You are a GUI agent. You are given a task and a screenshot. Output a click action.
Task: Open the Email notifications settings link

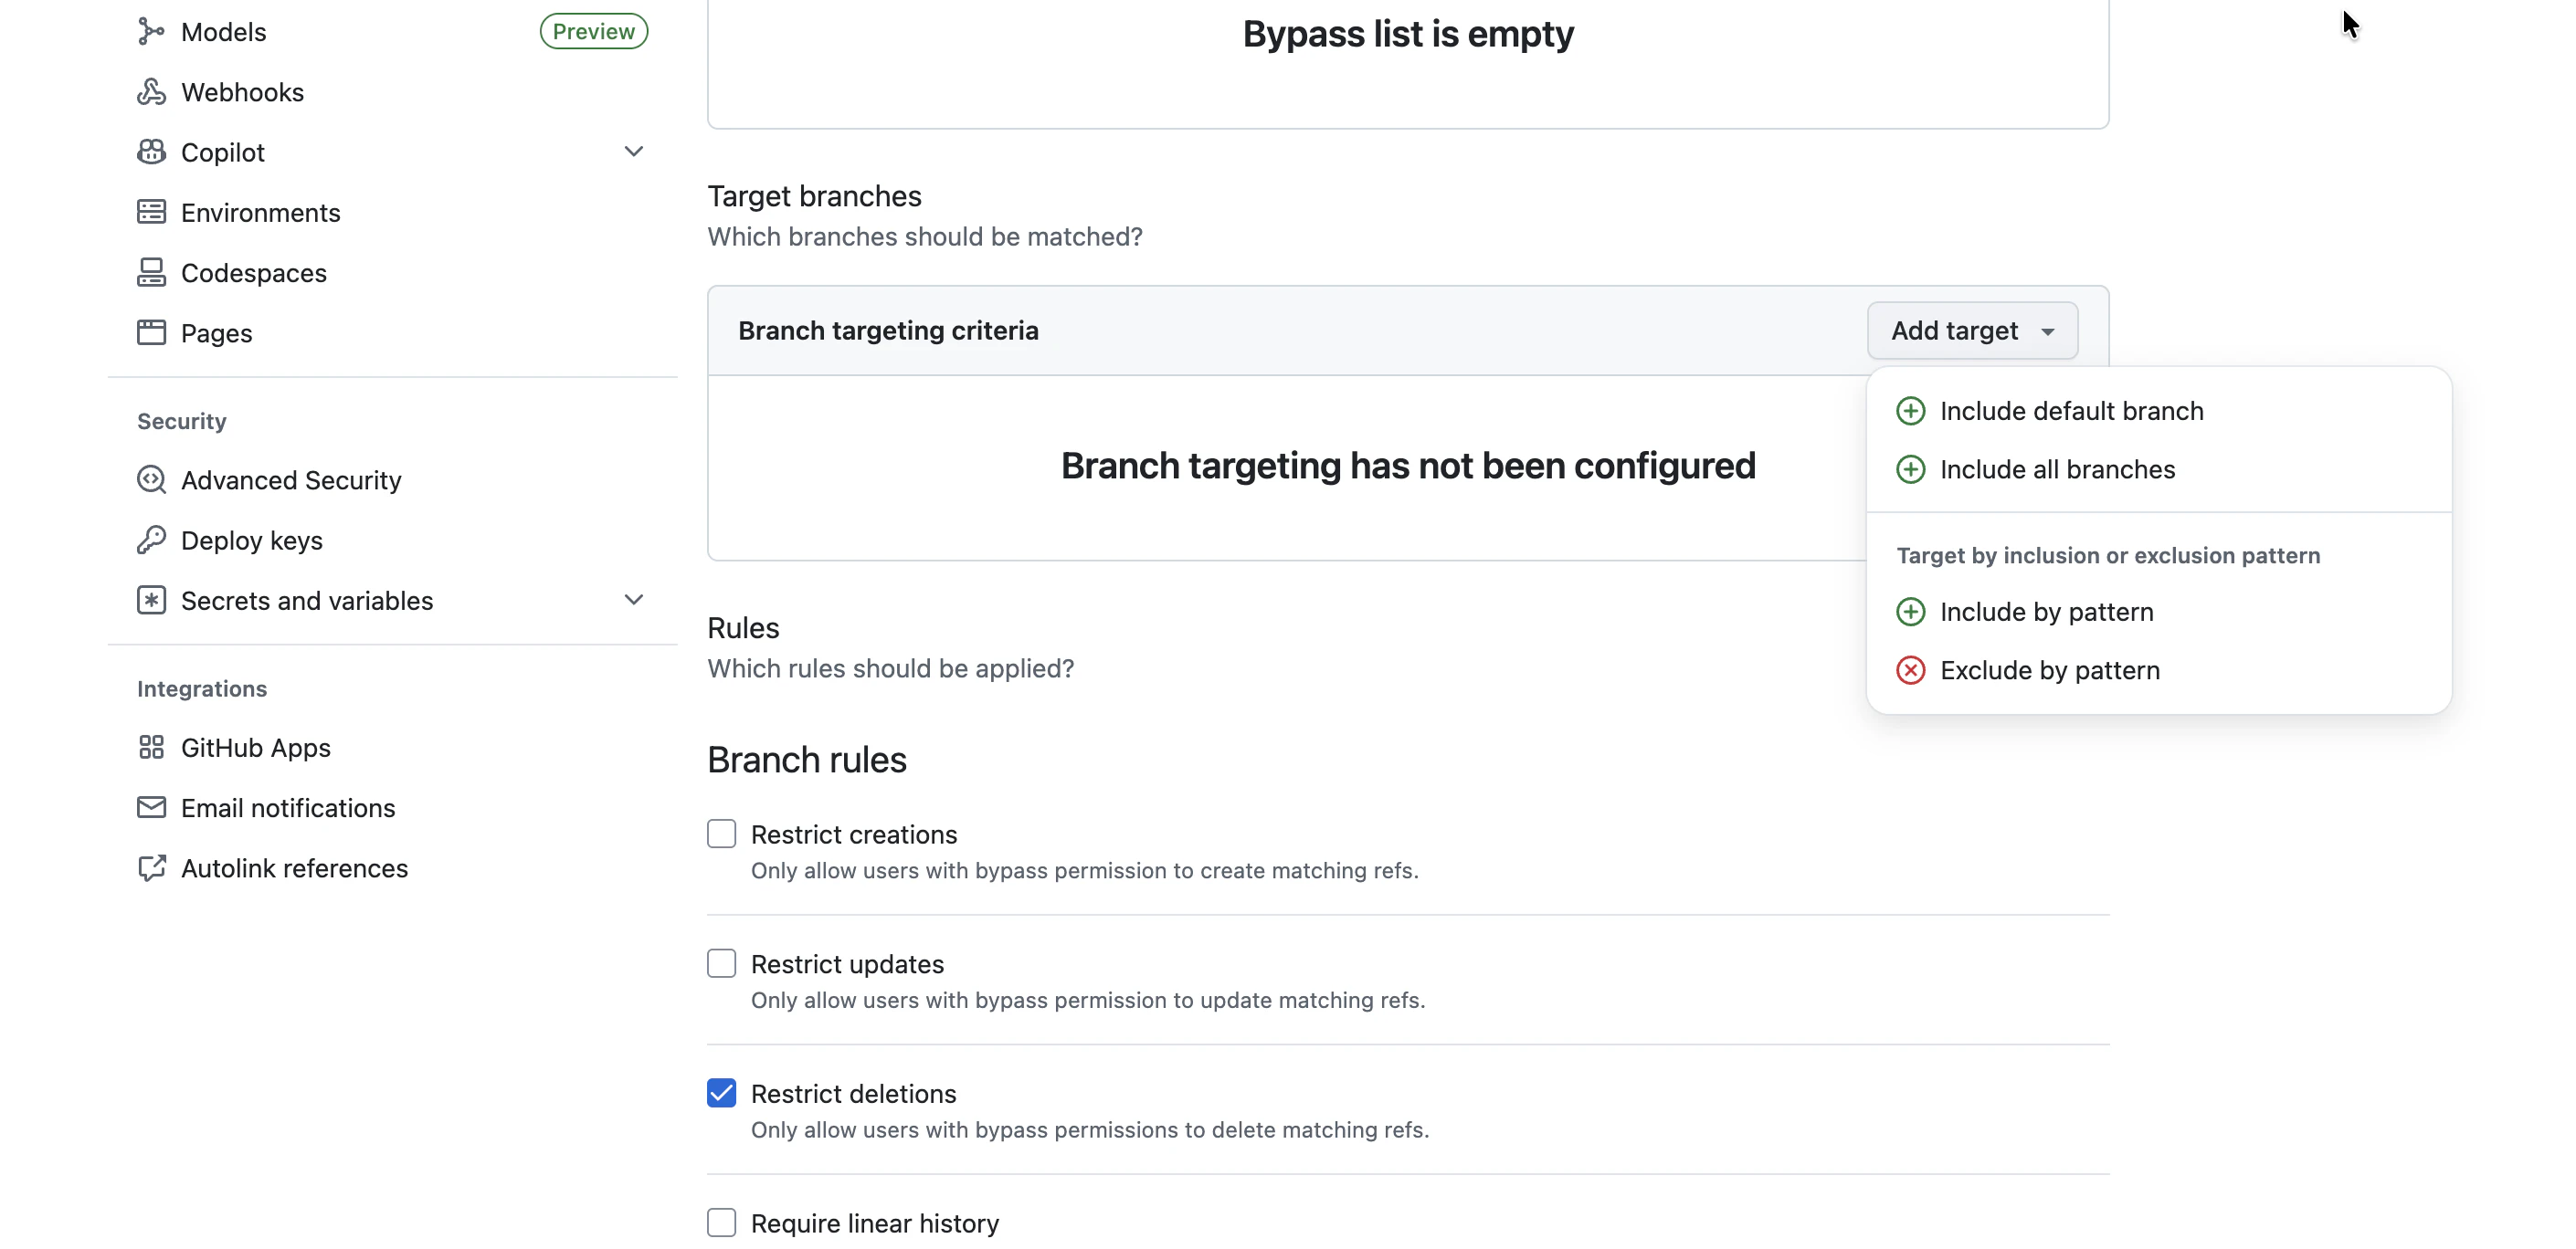(x=287, y=807)
